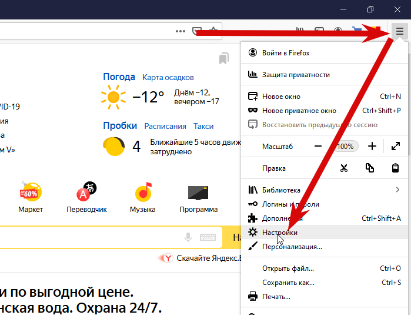Open Дополнения menu item
Image resolution: width=411 pixels, height=315 pixels.
pyautogui.click(x=325, y=218)
